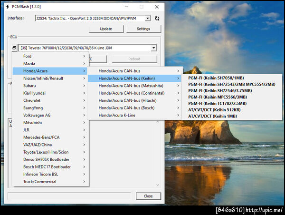
Task: Open Mercedes-Benz/FCA submenu
Action: pos(50,137)
